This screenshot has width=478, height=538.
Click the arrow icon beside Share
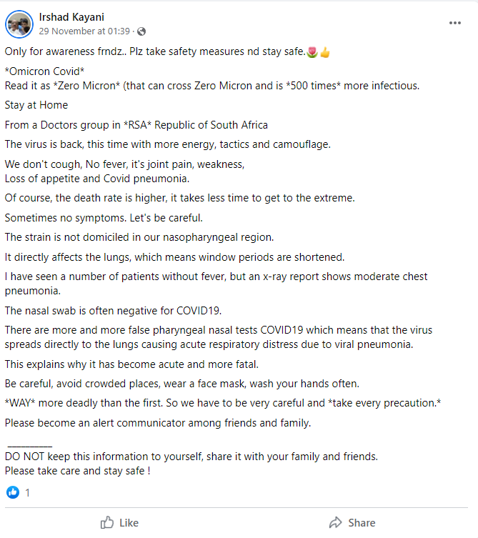(335, 523)
